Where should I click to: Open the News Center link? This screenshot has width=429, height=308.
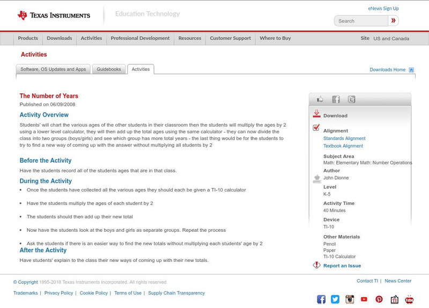coord(398,281)
